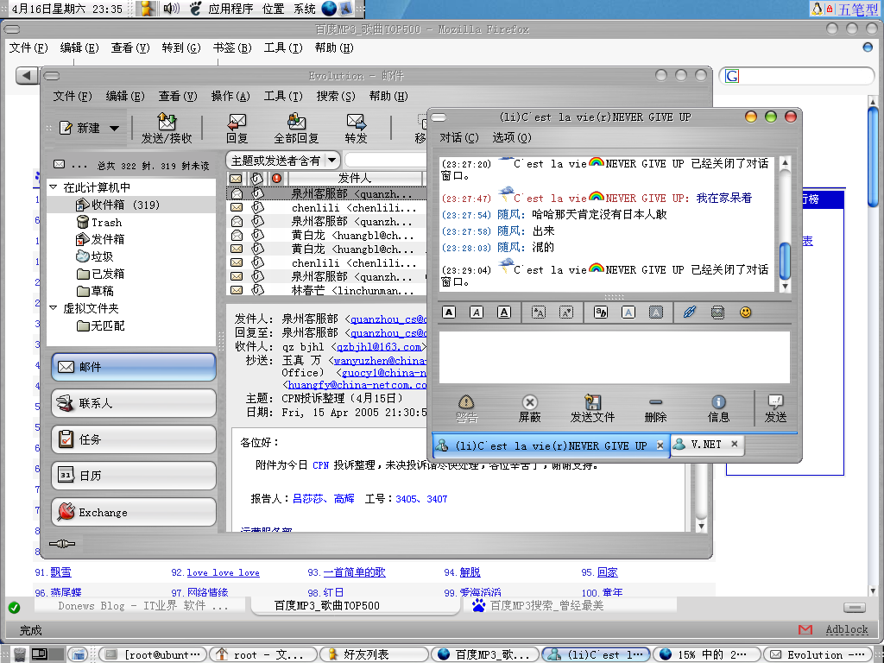Click the 信息 info button in chat
The width and height of the screenshot is (884, 663).
[x=718, y=409]
